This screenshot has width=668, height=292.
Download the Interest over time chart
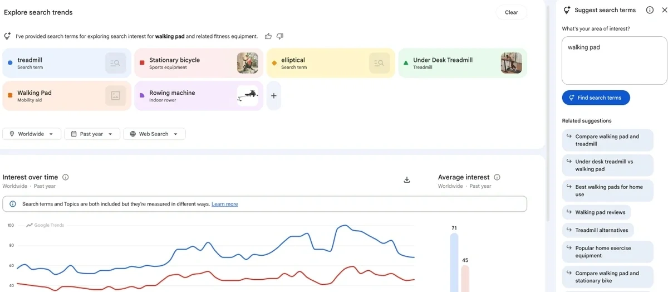[x=407, y=179]
